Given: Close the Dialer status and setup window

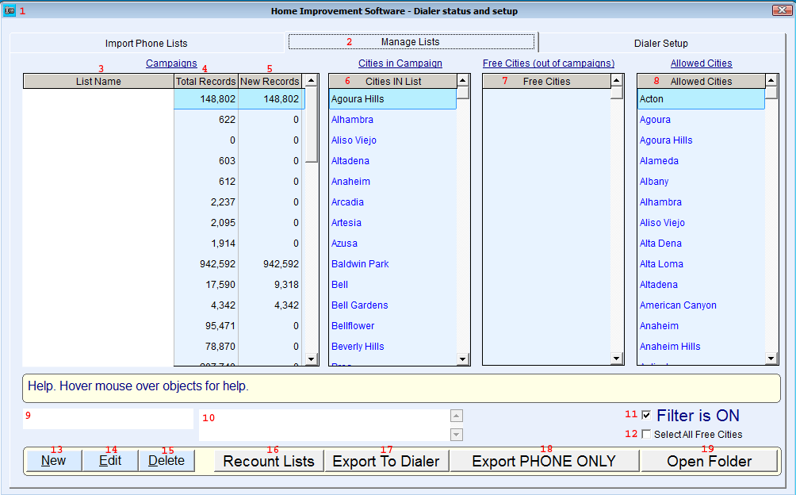Looking at the screenshot, I should point(781,10).
